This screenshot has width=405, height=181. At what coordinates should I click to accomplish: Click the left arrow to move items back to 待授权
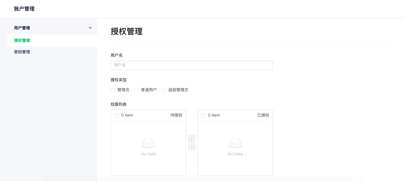[x=191, y=147]
